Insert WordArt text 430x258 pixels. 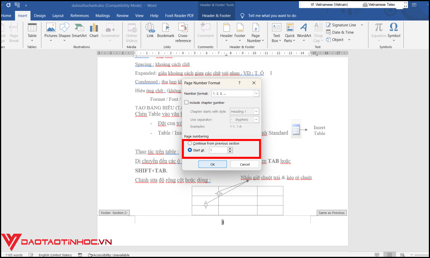point(304,32)
